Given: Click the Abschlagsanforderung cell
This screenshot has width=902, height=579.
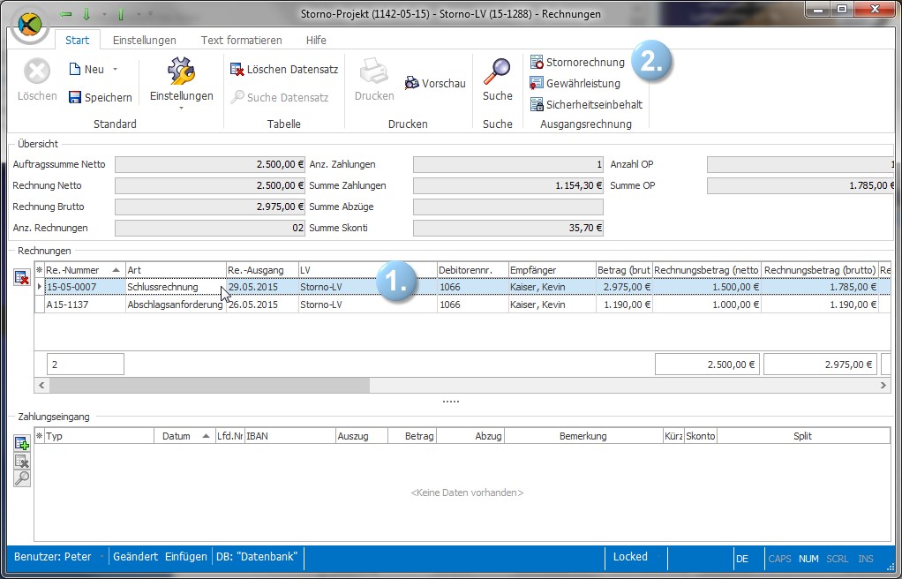Looking at the screenshot, I should click(176, 305).
